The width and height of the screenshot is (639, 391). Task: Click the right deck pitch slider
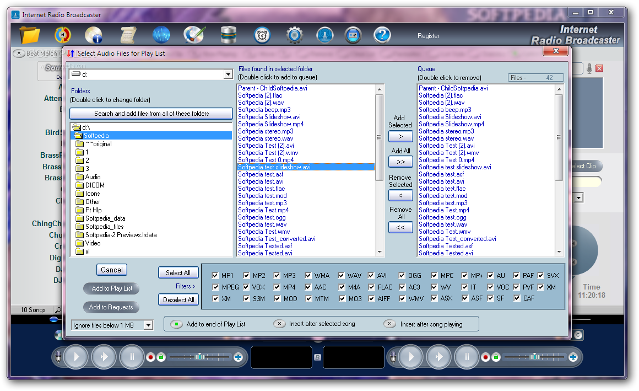(534, 357)
